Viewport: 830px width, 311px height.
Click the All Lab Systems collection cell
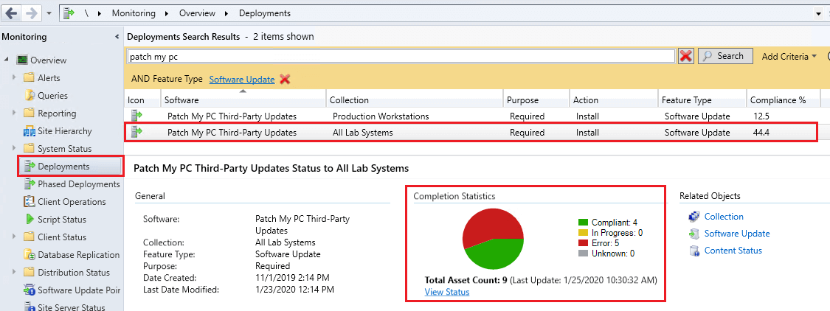[x=362, y=133]
